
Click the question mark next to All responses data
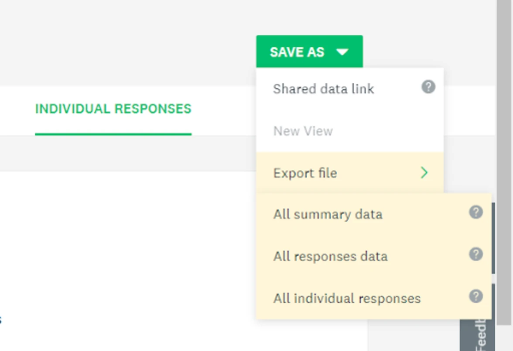pos(476,255)
